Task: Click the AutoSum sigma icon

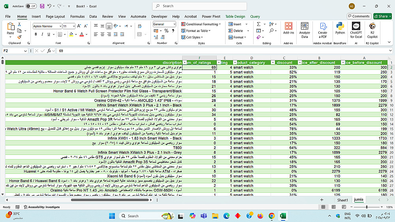Action: tap(258, 24)
